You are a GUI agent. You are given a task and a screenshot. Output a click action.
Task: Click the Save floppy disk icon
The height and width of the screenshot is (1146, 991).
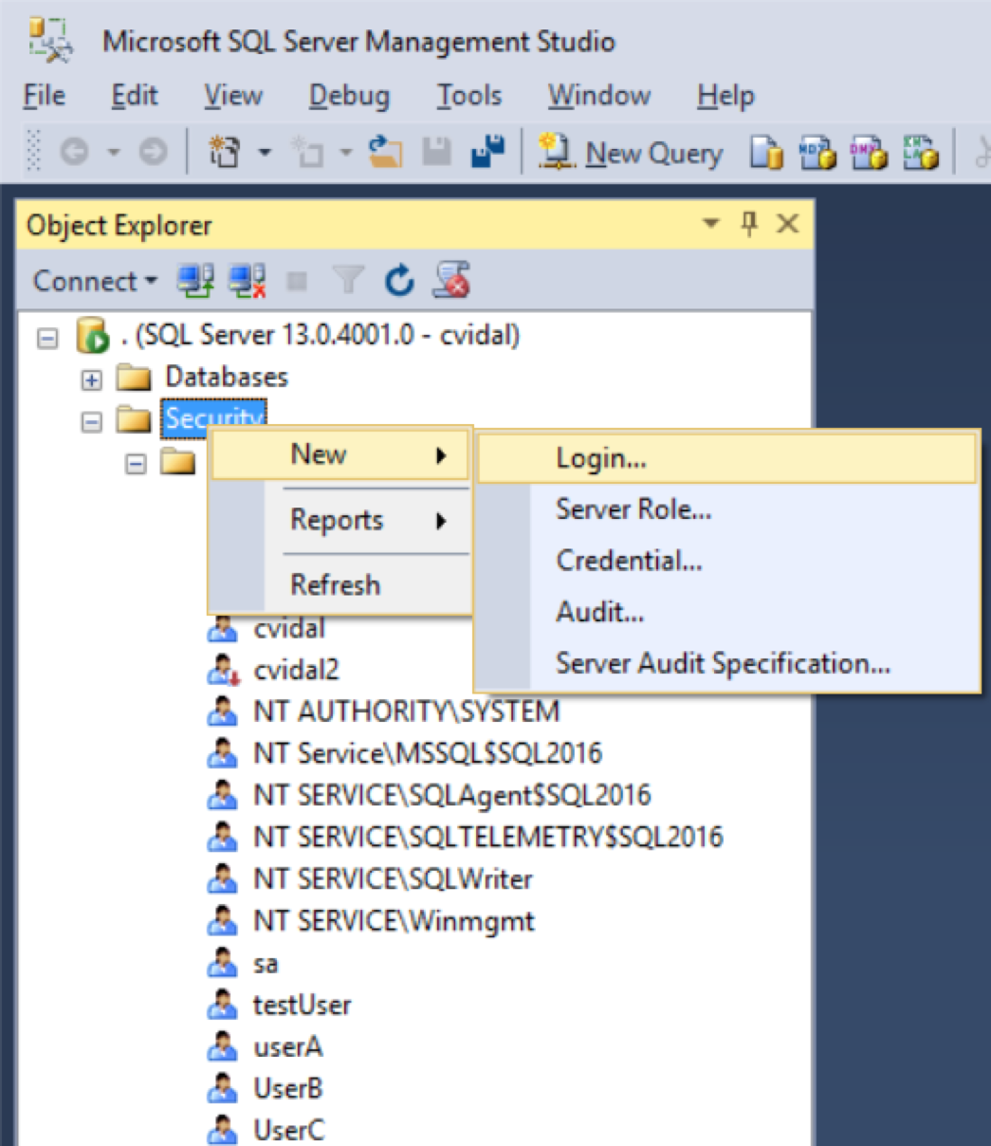[x=436, y=152]
